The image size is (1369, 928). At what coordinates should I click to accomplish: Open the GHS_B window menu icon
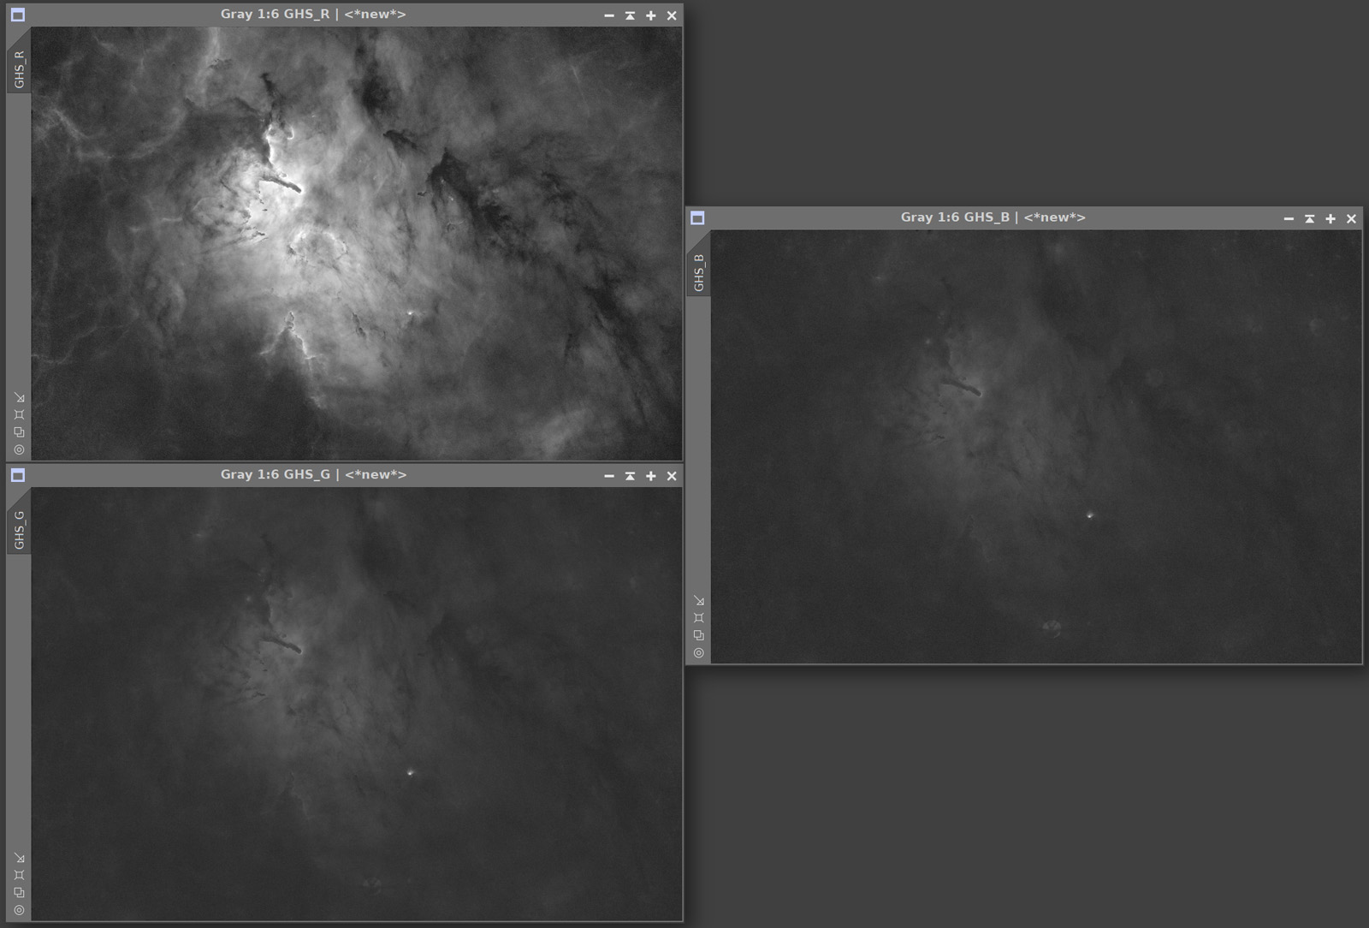[x=697, y=218]
